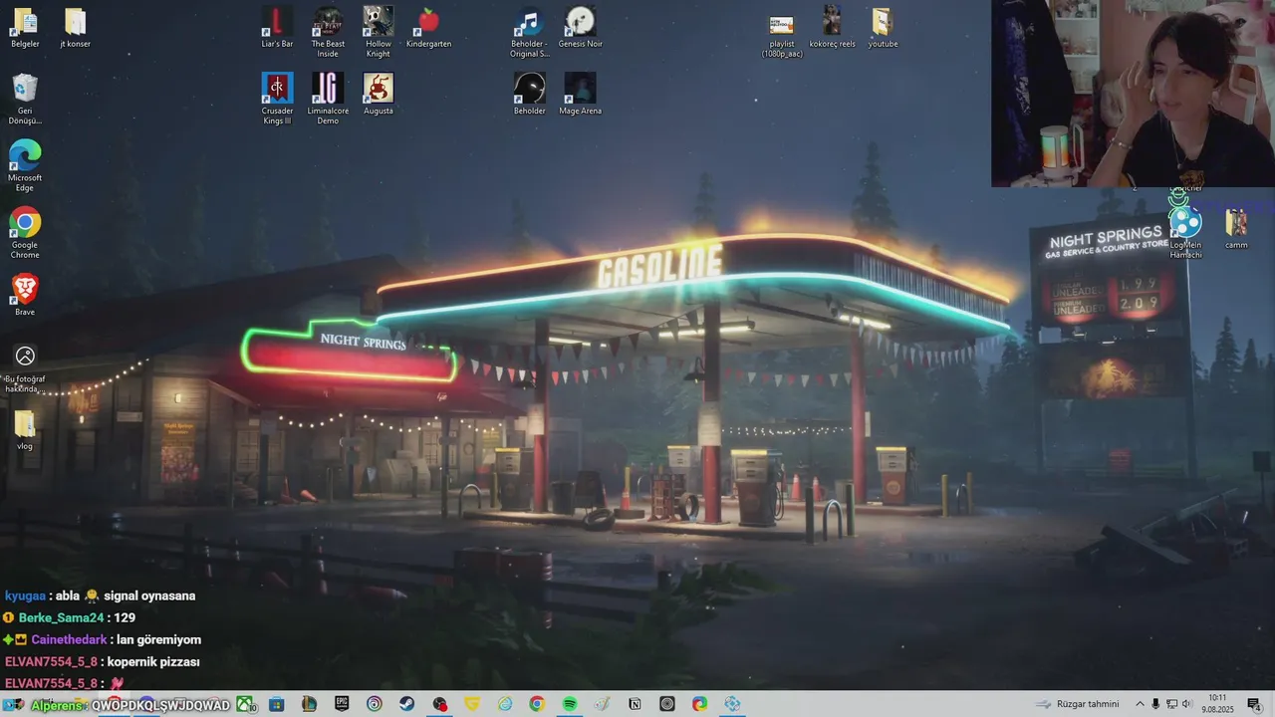Open Spotify from the taskbar
This screenshot has height=717, width=1275.
(570, 704)
